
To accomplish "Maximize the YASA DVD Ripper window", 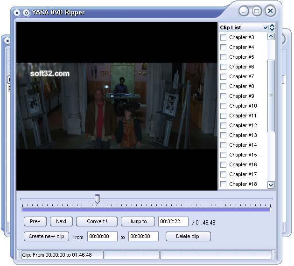I will 257,11.
